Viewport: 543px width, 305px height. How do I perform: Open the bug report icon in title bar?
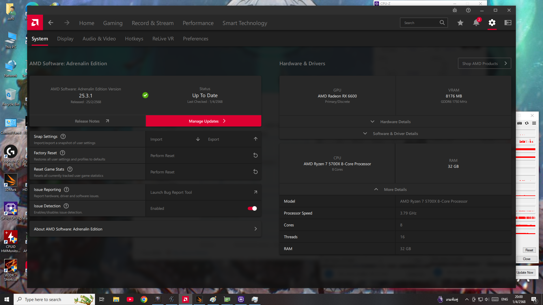pyautogui.click(x=455, y=10)
